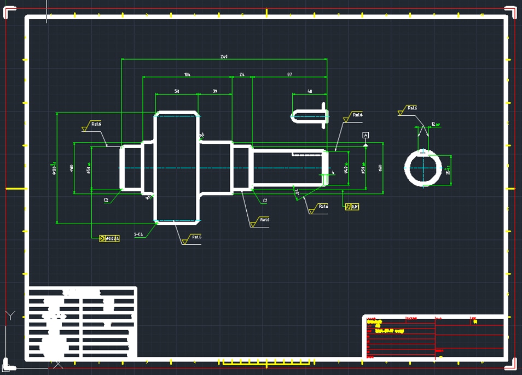
Task: Select the 104 dimension text
Action: pos(187,74)
